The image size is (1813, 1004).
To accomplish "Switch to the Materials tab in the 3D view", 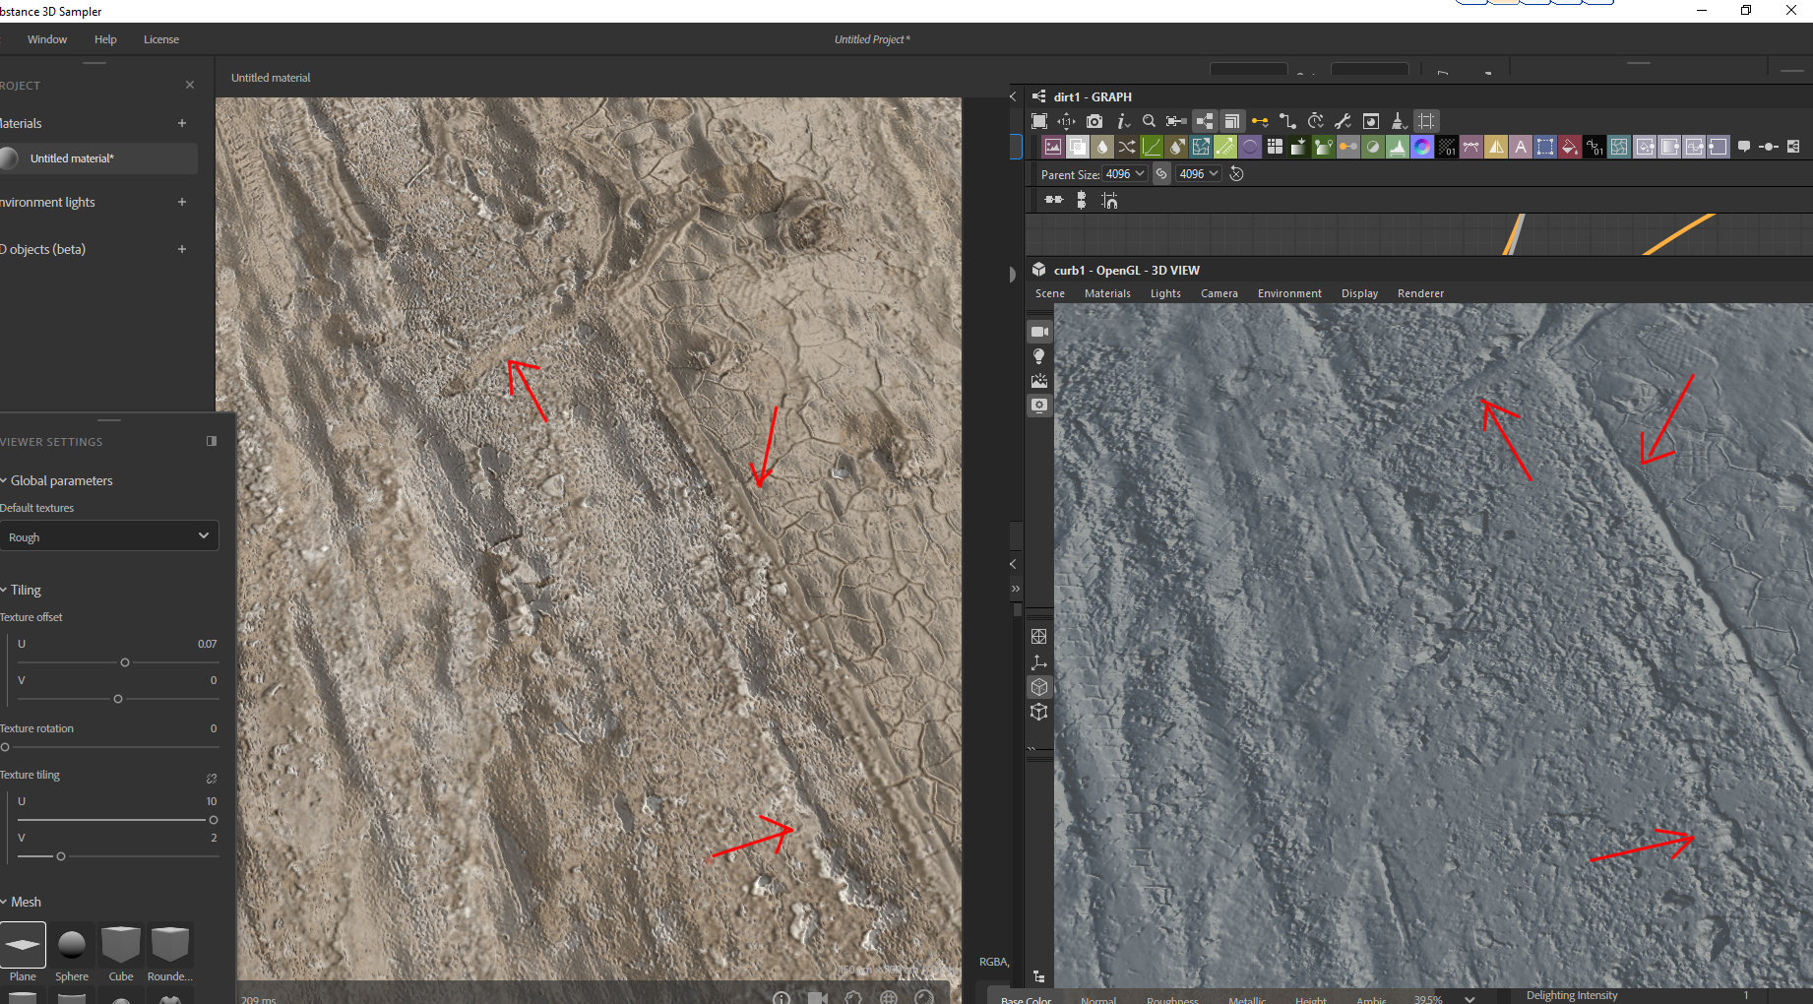I will (x=1106, y=292).
